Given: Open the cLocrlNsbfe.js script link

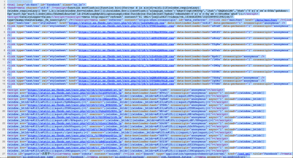Looking at the screenshot, I should 75,123.
